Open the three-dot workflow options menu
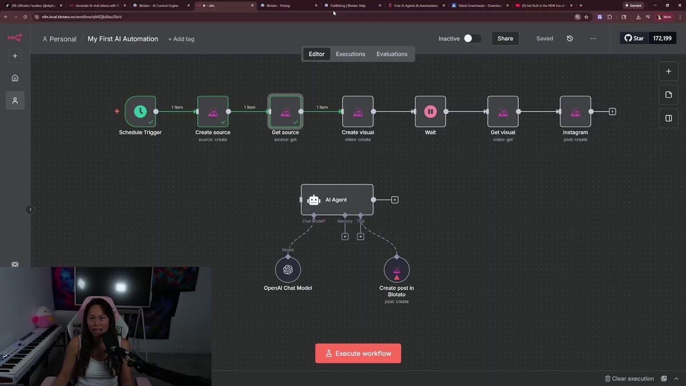 pos(593,39)
